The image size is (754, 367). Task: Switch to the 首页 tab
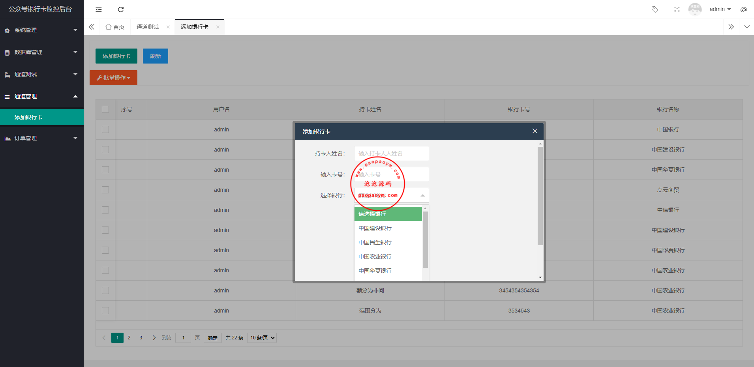[115, 27]
